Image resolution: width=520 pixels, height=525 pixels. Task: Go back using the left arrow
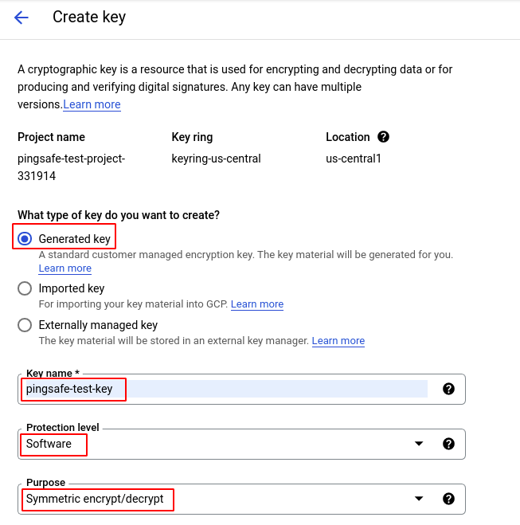22,18
